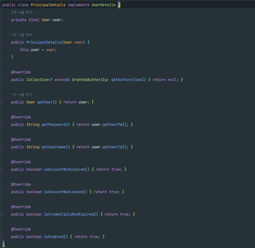Click the getPassword method name
Viewport: 255px width, 248px height.
[53, 125]
